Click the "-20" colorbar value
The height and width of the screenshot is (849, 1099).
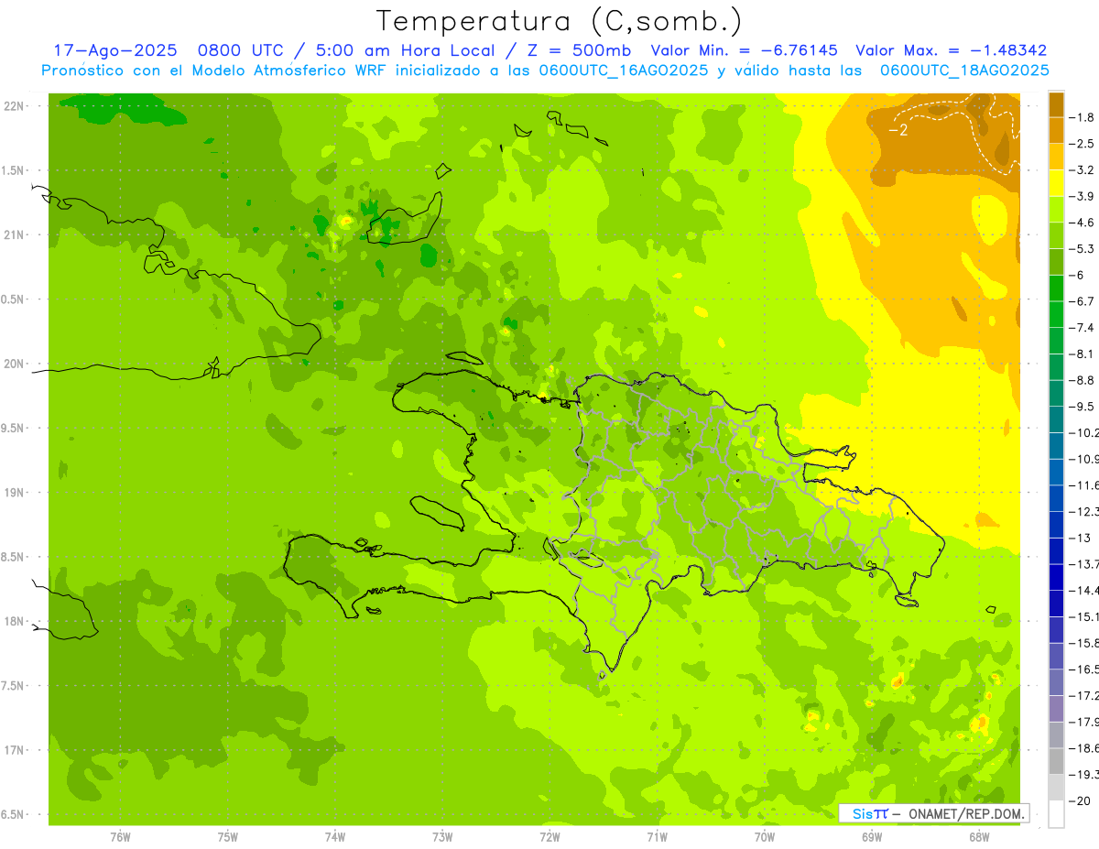coord(1079,801)
